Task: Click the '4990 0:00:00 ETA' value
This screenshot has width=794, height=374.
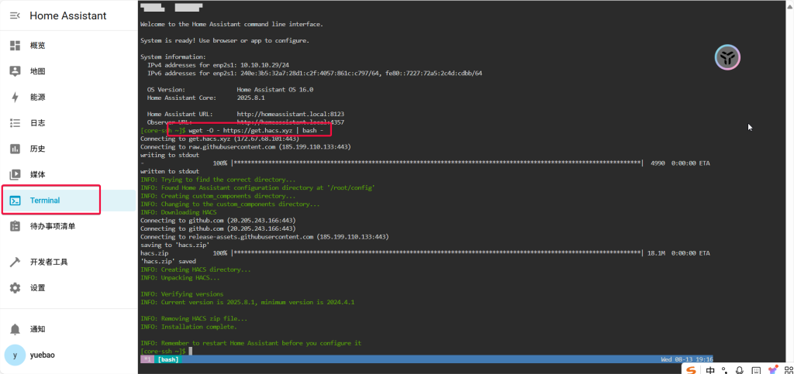Action: tap(680, 163)
